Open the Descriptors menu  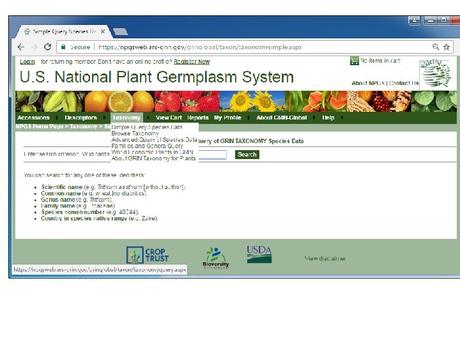[80, 118]
